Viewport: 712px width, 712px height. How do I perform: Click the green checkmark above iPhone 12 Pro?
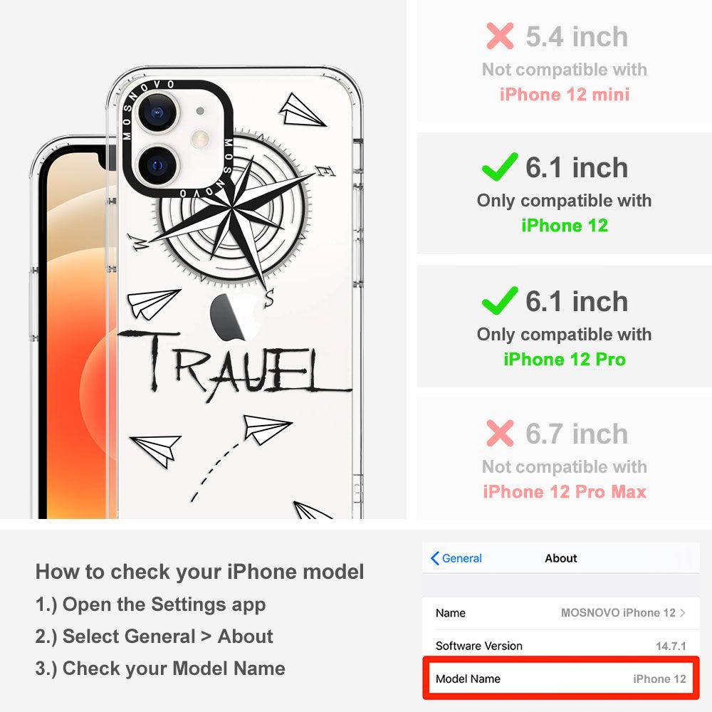coord(500,300)
